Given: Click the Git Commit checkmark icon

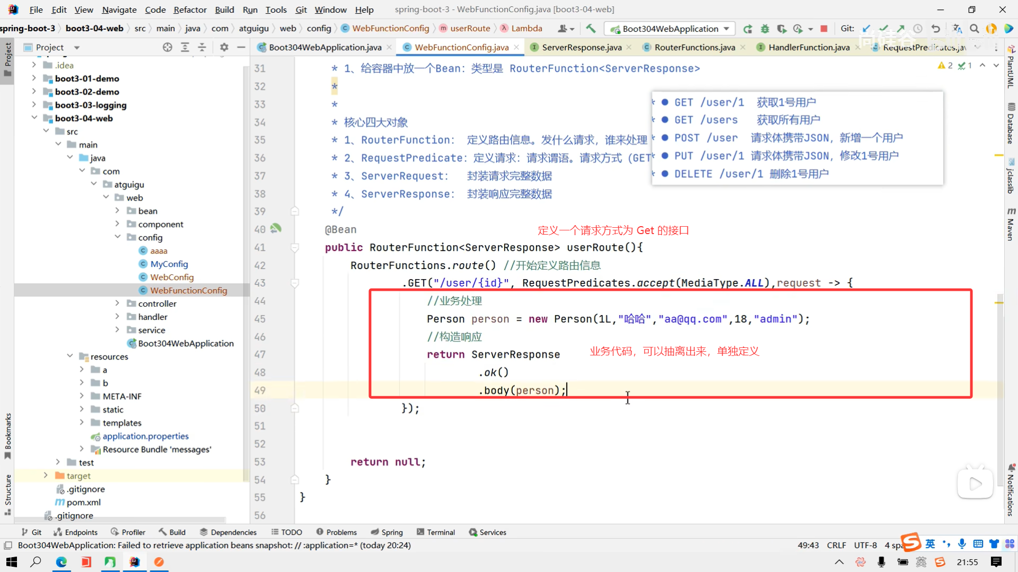Looking at the screenshot, I should coord(883,29).
